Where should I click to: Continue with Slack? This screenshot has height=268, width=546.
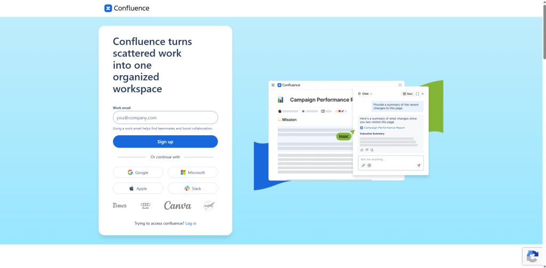193,188
